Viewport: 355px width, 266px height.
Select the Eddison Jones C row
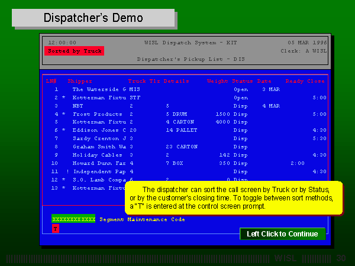point(185,130)
